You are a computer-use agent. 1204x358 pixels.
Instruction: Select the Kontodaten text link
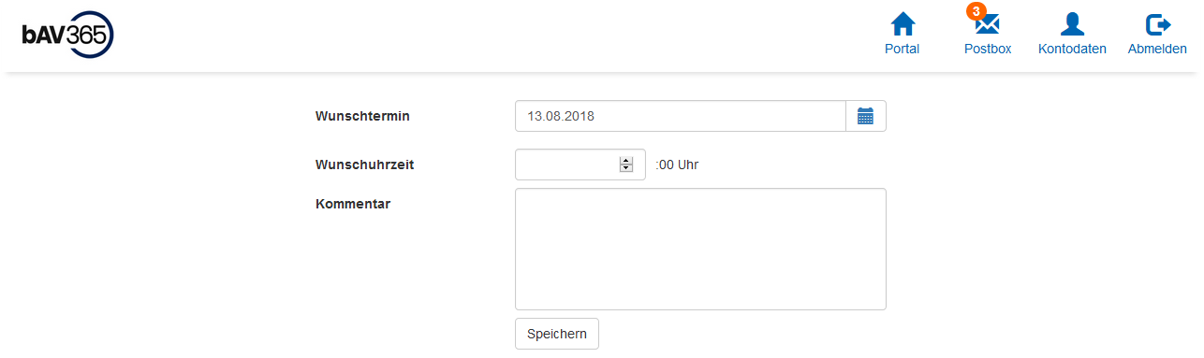click(x=1072, y=49)
